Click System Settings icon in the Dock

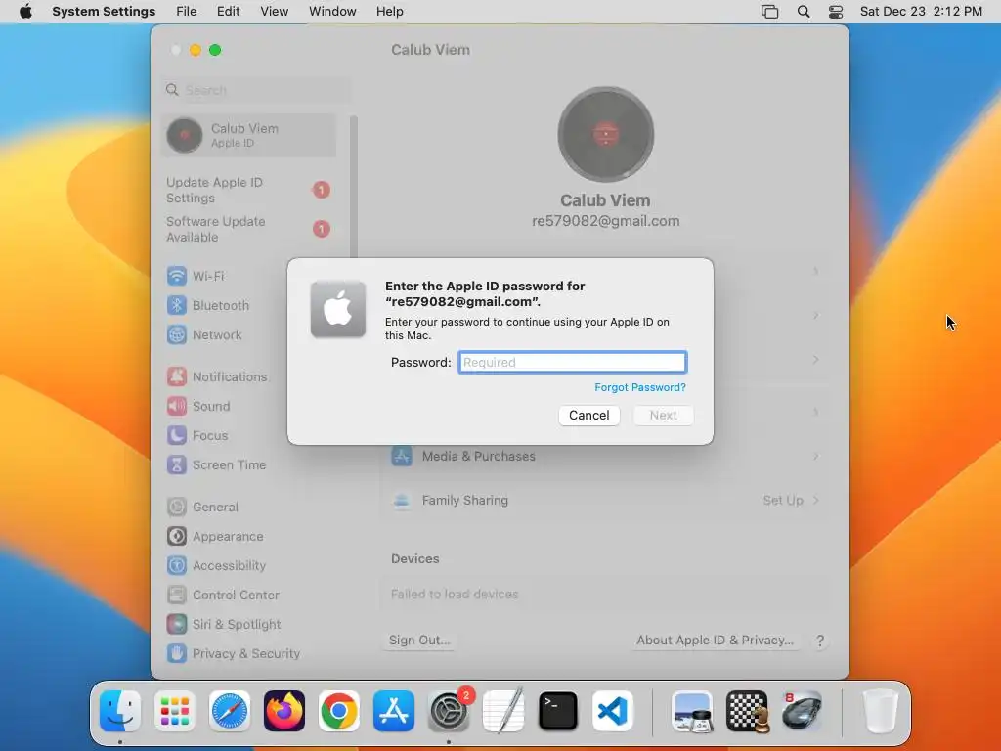click(x=448, y=711)
